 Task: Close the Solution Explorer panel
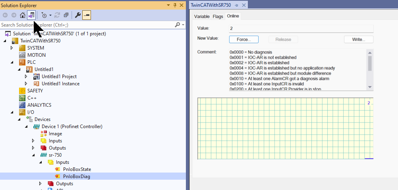pyautogui.click(x=182, y=5)
